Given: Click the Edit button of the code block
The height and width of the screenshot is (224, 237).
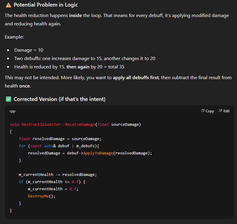Looking at the screenshot, I should coord(224,111).
